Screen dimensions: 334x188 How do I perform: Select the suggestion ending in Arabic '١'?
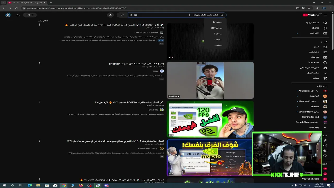(215, 39)
